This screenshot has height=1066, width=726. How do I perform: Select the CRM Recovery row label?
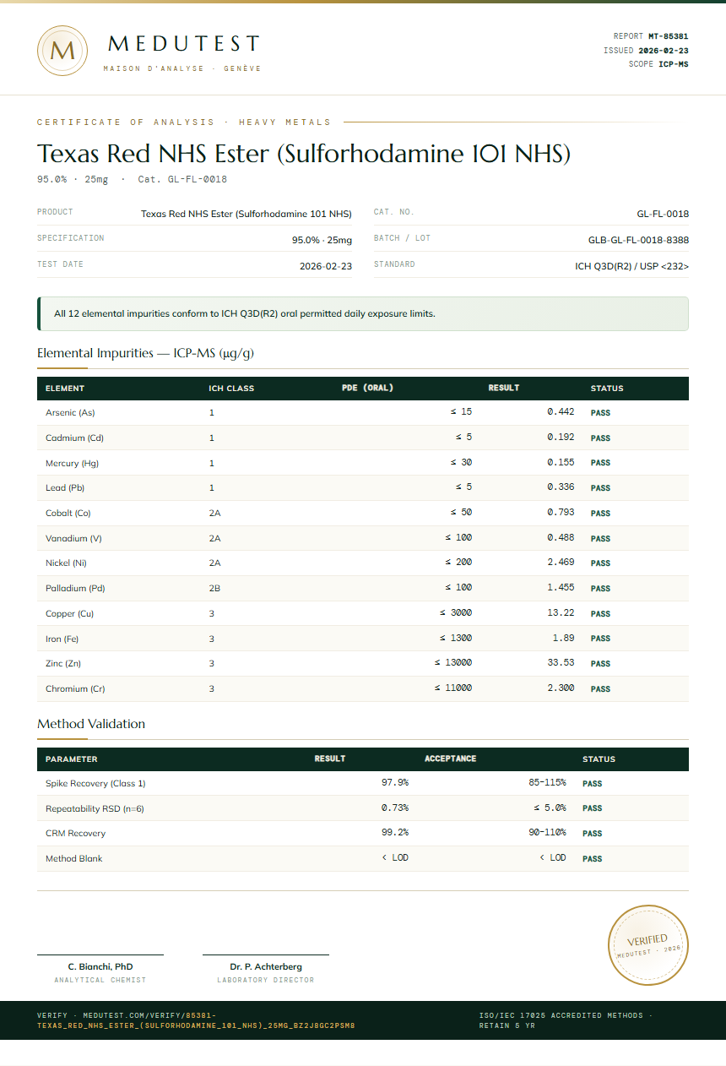click(x=75, y=834)
